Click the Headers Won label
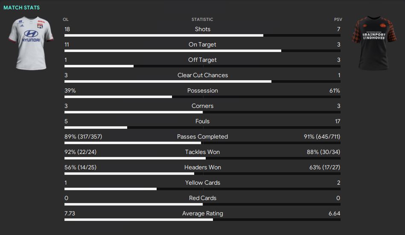Screen dimensions: 405x235 coord(202,167)
